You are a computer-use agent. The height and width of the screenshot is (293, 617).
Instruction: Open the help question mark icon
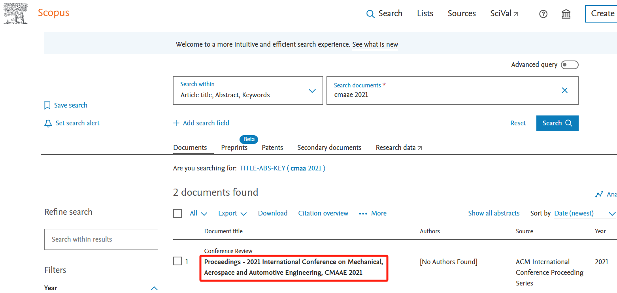543,14
